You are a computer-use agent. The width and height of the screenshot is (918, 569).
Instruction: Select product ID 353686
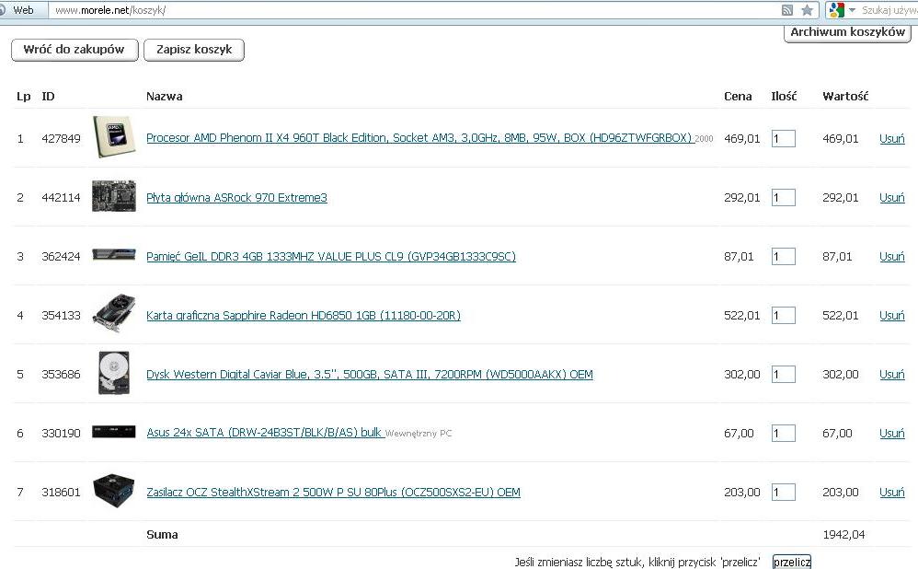(61, 374)
